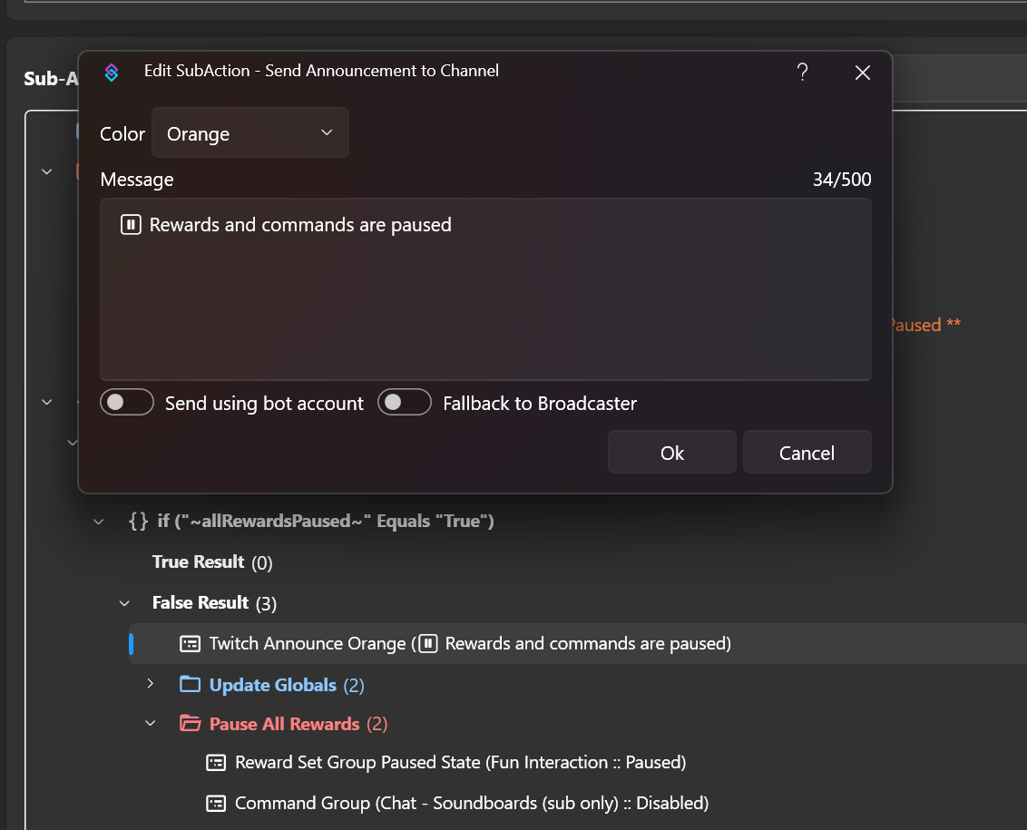Viewport: 1027px width, 830px height.
Task: Click the help question mark icon
Action: 802,73
